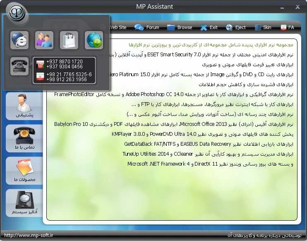Click Browse in the top toolbar
The height and width of the screenshot is (241, 307).
180,27
